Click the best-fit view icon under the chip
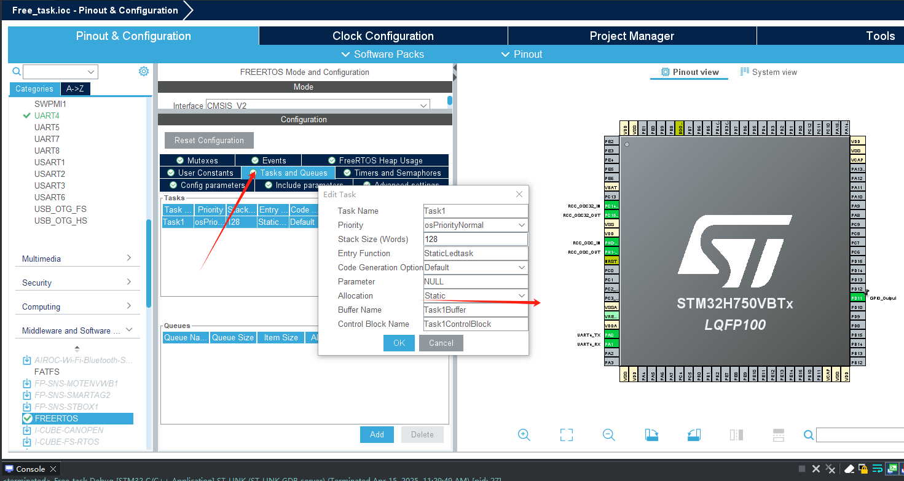The image size is (904, 481). pos(566,435)
